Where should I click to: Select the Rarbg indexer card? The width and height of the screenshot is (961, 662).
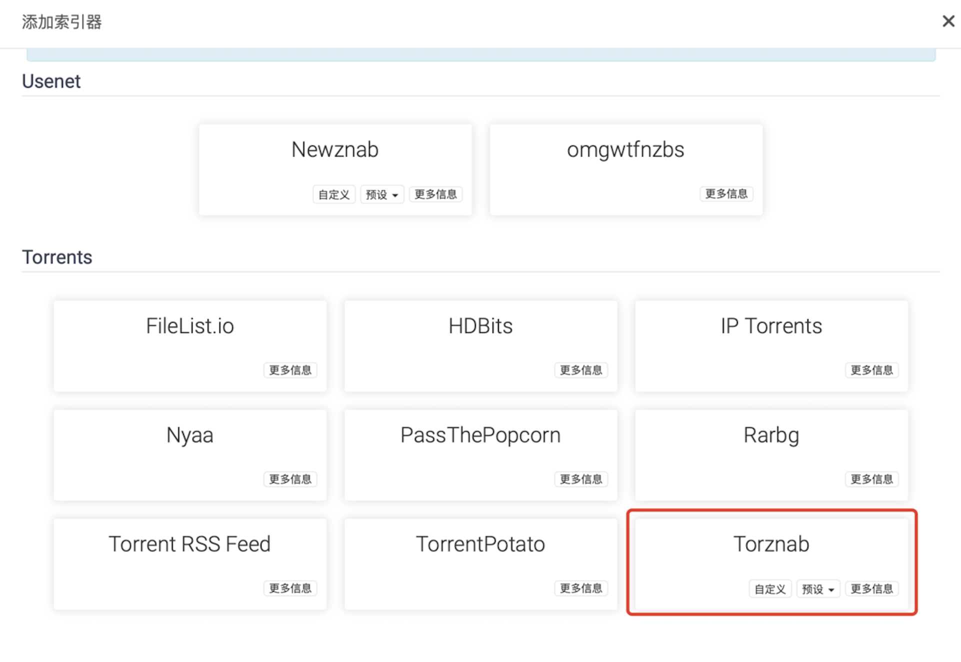(x=771, y=445)
